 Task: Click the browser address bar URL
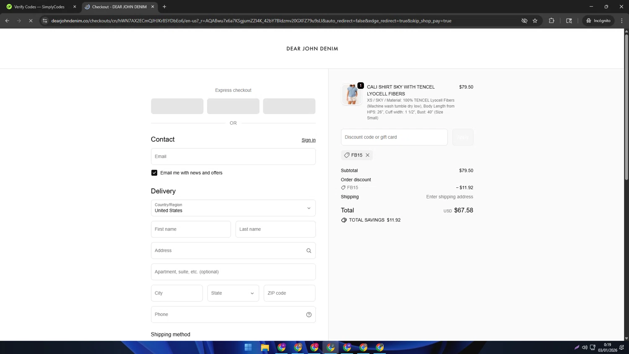pyautogui.click(x=252, y=21)
